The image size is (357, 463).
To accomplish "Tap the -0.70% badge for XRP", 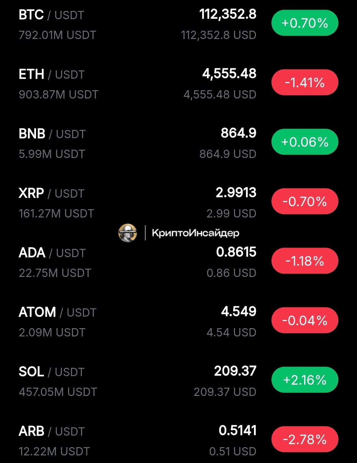I will click(x=305, y=202).
